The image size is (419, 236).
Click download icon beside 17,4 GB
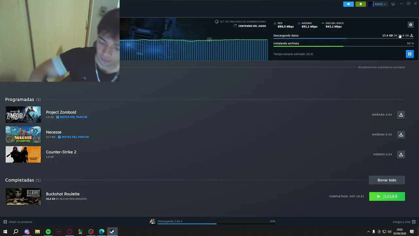411,35
